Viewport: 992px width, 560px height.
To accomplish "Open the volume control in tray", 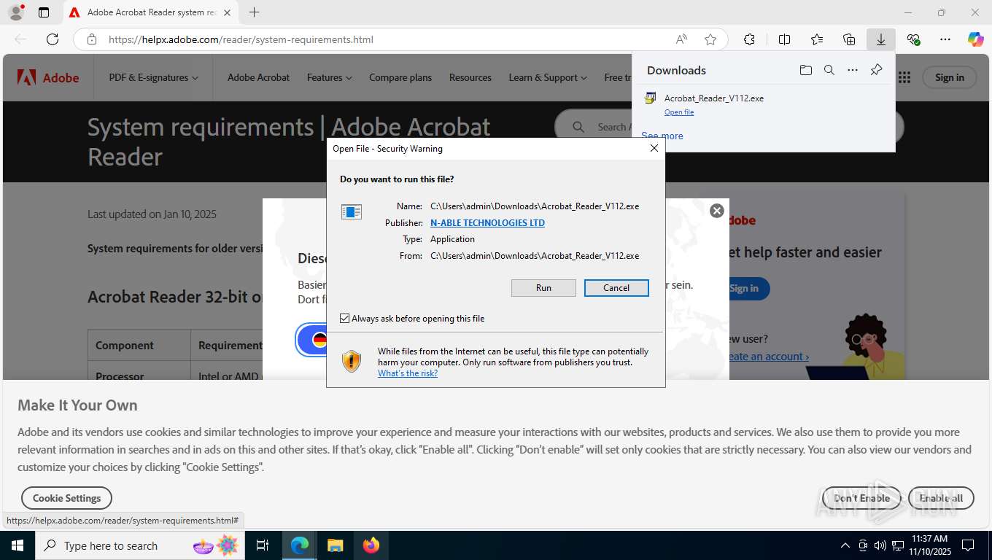I will coord(880,545).
